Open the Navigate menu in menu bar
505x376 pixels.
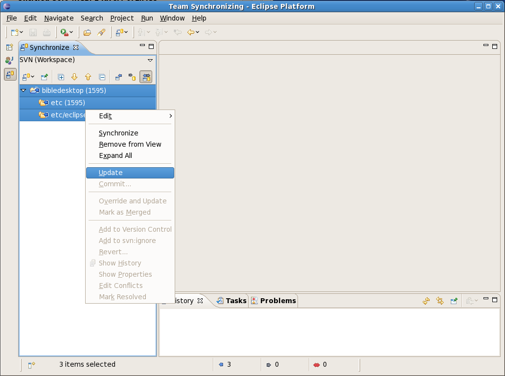pos(59,18)
